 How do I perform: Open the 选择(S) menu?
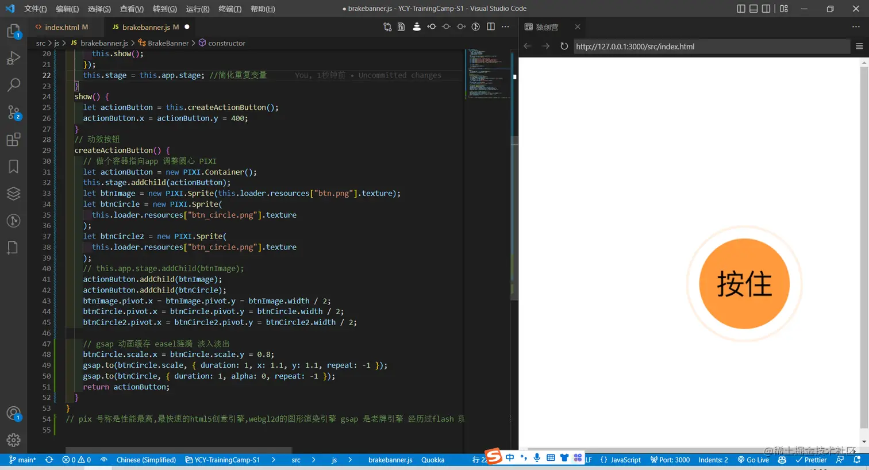99,9
